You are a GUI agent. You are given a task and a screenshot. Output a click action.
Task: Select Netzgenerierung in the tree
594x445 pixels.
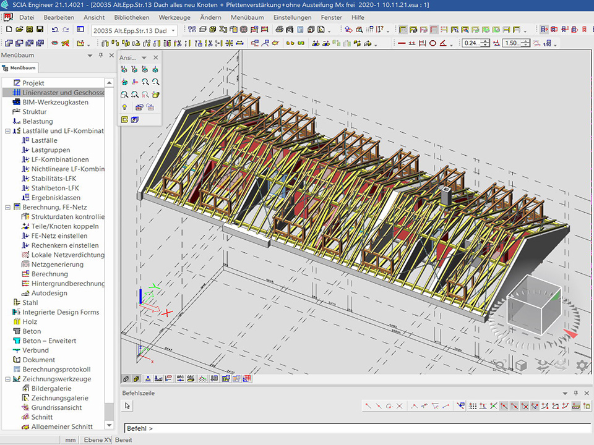coord(58,265)
